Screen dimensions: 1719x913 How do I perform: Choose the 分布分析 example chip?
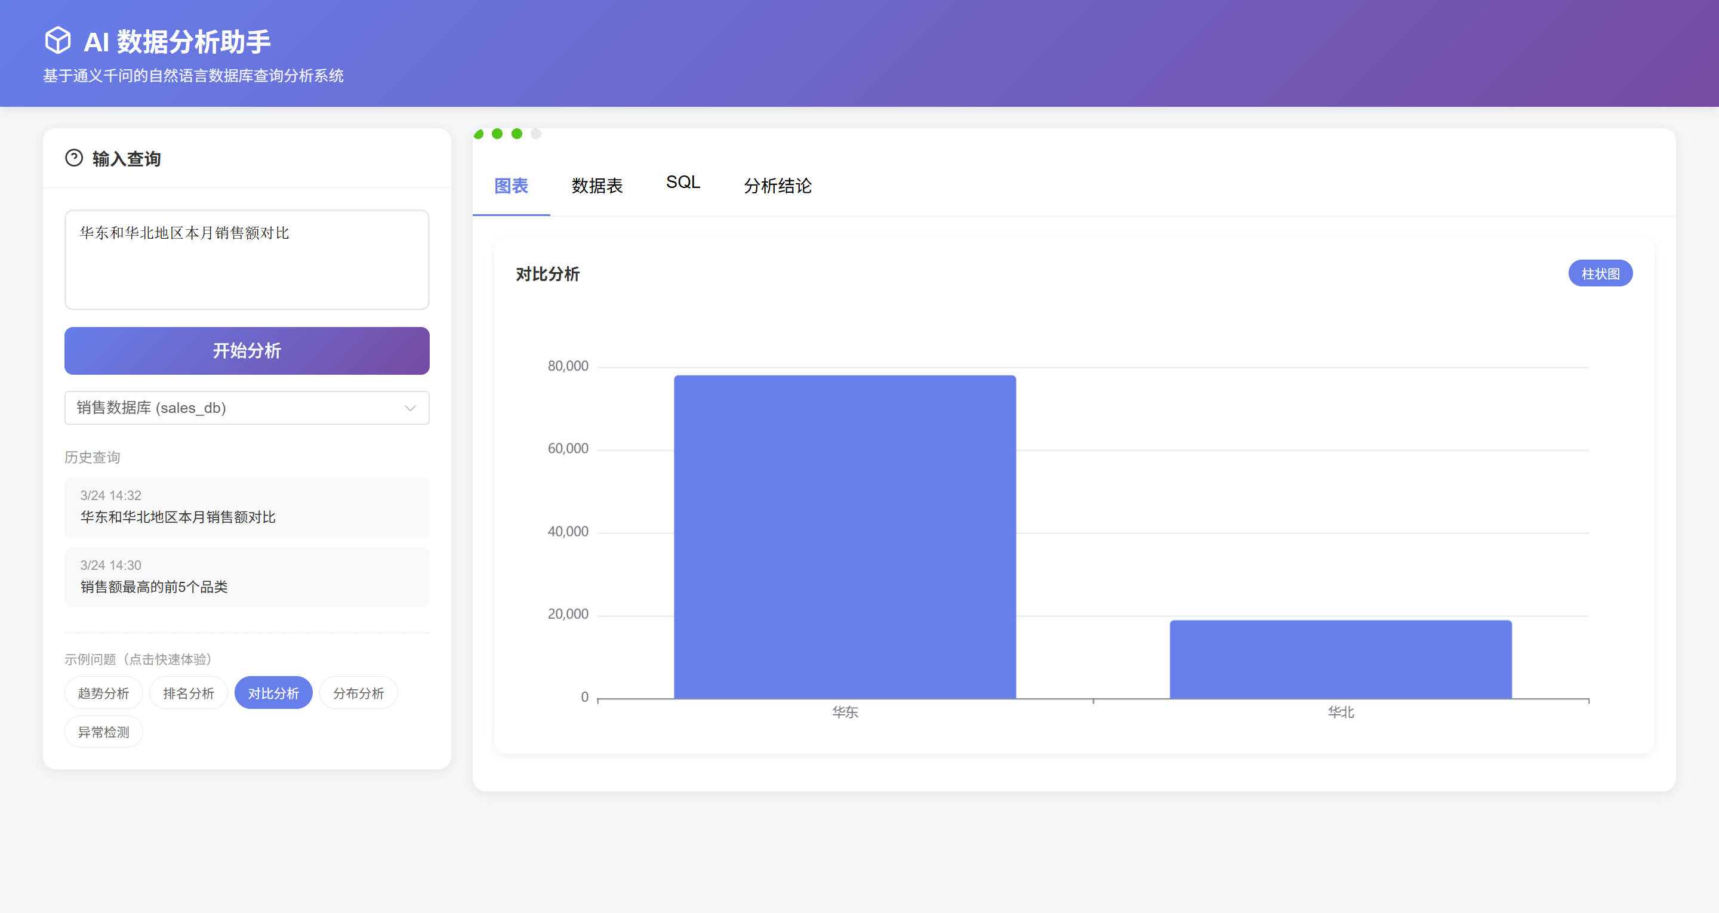point(358,693)
